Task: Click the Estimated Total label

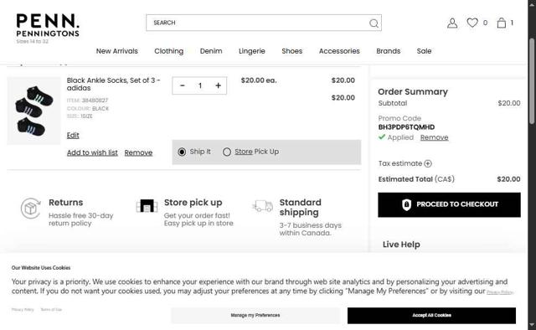Action: (416, 179)
